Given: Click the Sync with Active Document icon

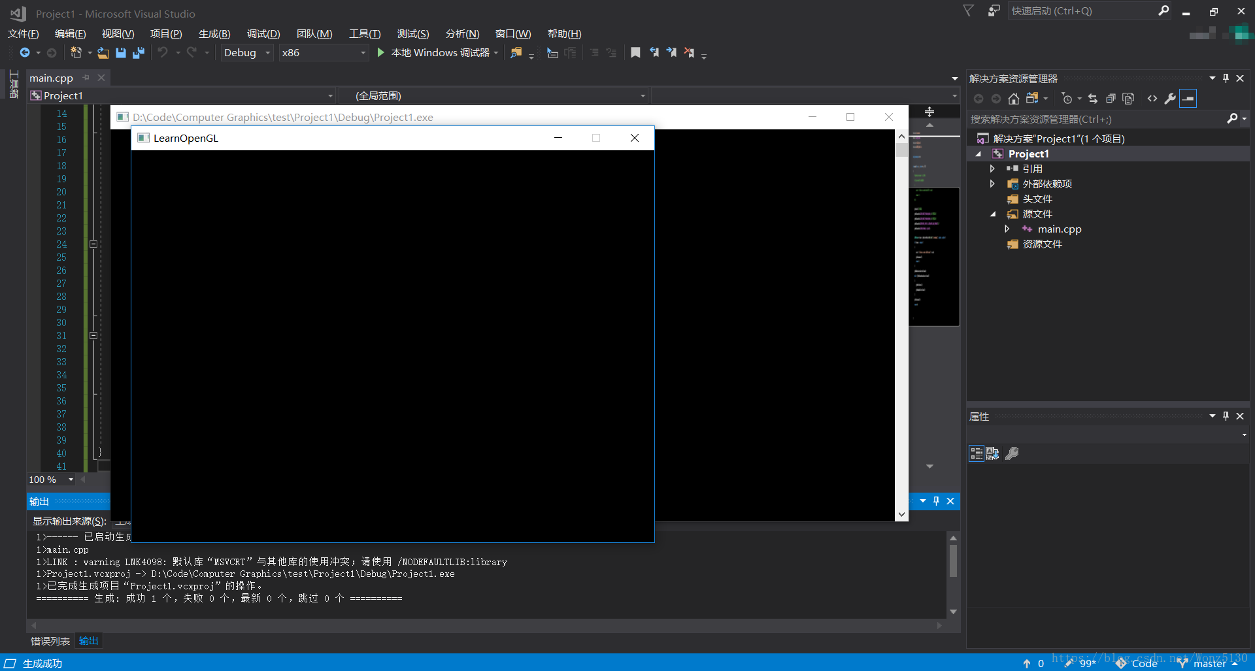Looking at the screenshot, I should [1093, 99].
